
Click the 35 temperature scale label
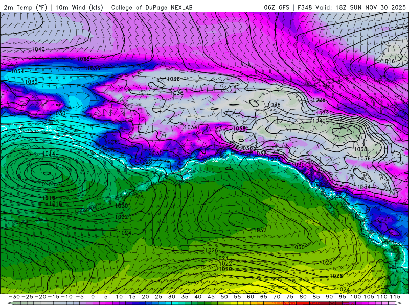[185, 297]
